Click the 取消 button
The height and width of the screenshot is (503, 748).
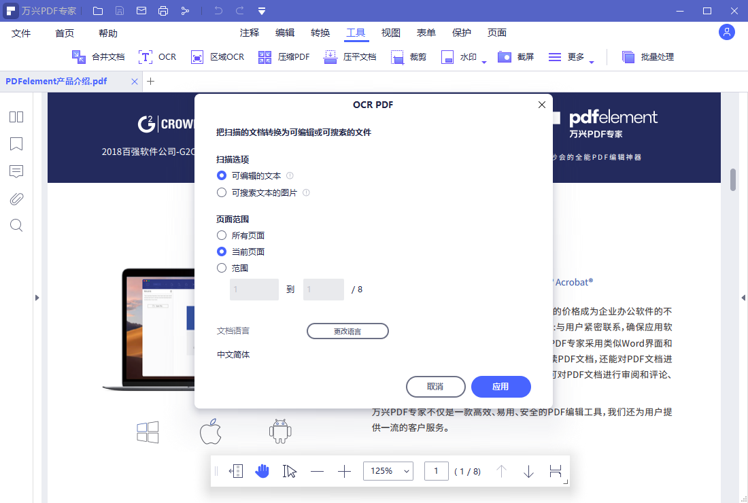pos(435,387)
